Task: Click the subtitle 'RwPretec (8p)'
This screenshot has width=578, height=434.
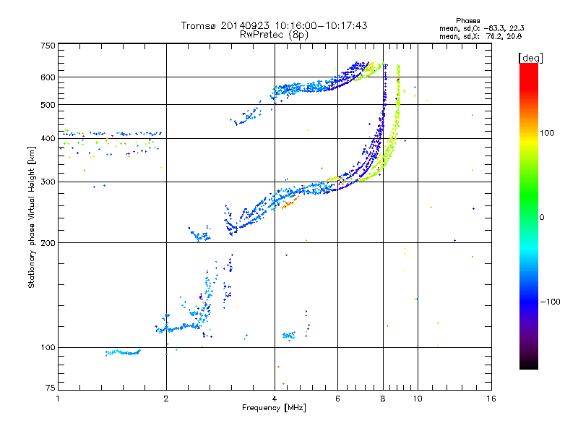Action: pos(274,35)
